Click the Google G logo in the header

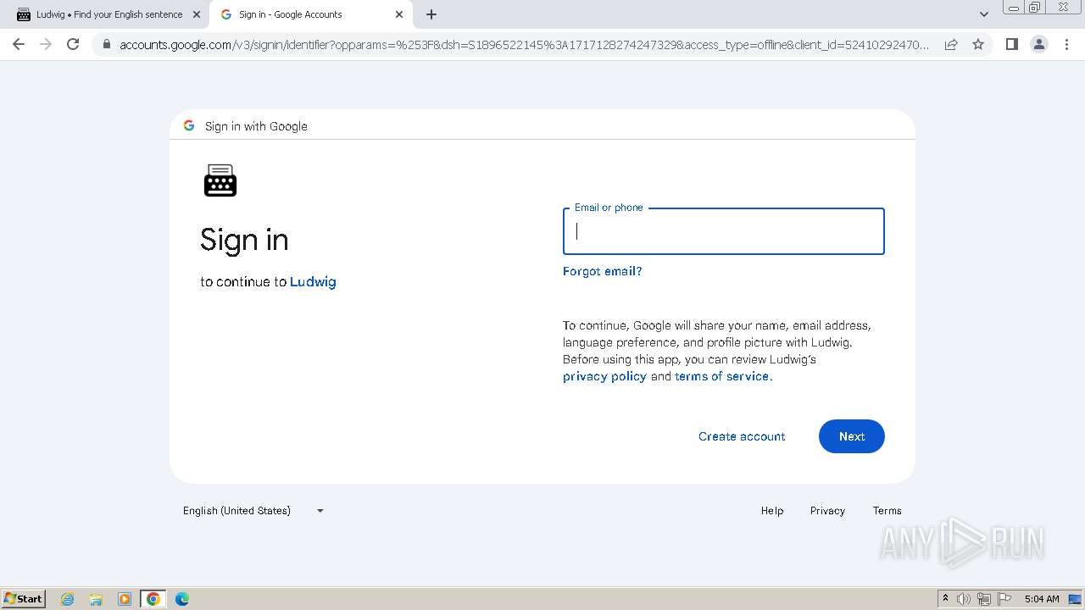189,125
